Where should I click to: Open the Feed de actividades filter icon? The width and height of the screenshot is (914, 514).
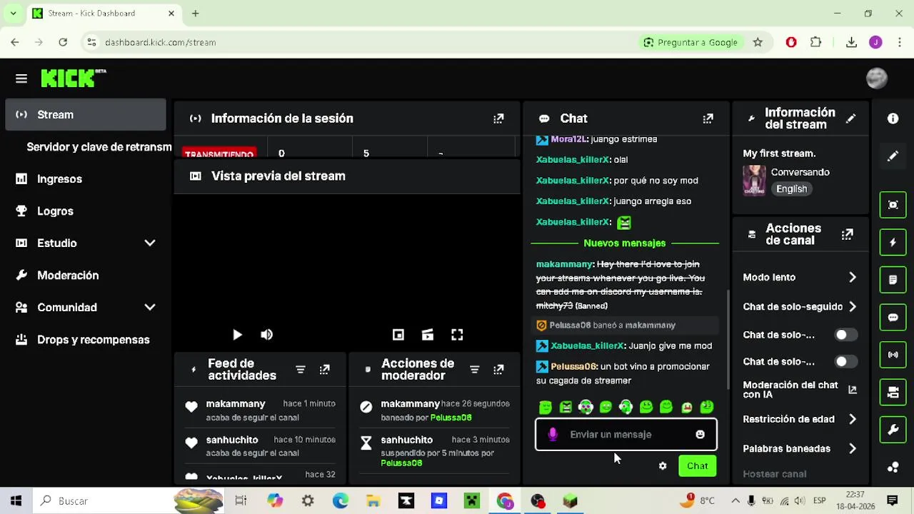tap(301, 369)
